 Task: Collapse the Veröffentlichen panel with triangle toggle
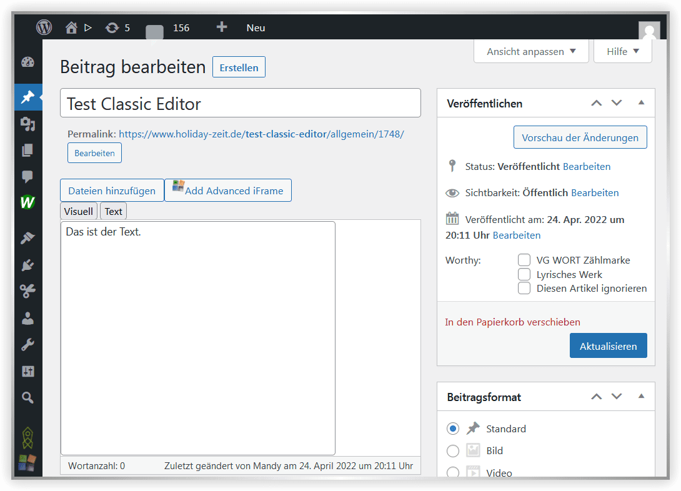click(641, 102)
